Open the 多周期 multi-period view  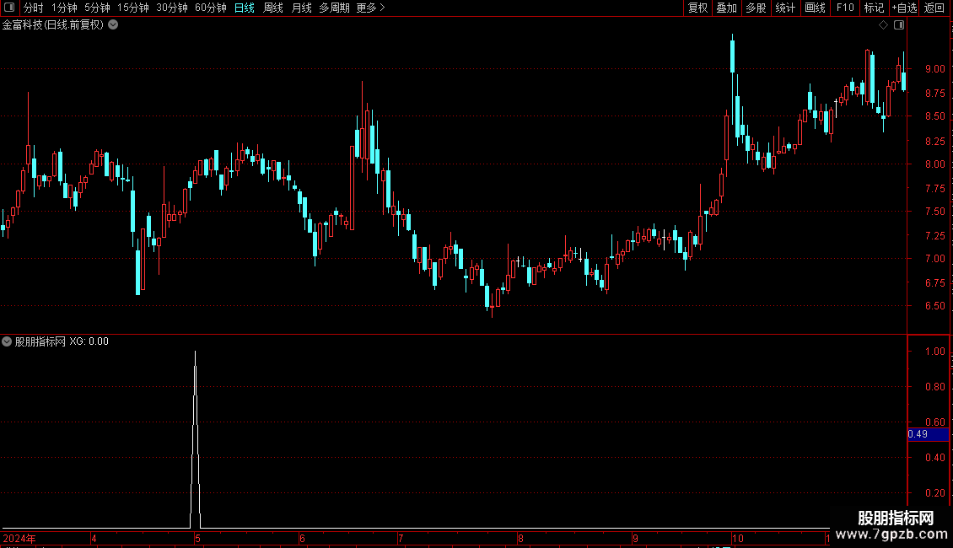click(x=334, y=8)
